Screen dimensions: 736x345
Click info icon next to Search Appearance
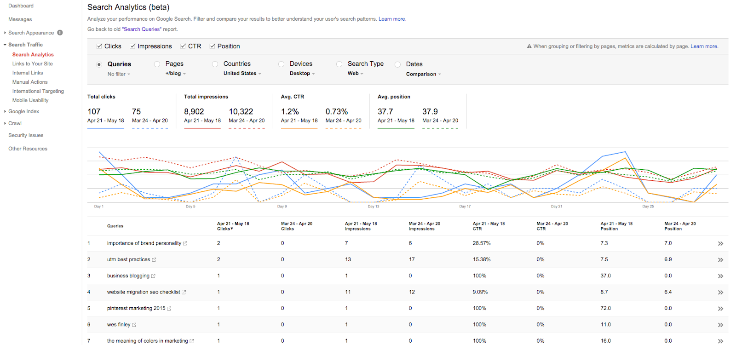pyautogui.click(x=60, y=33)
